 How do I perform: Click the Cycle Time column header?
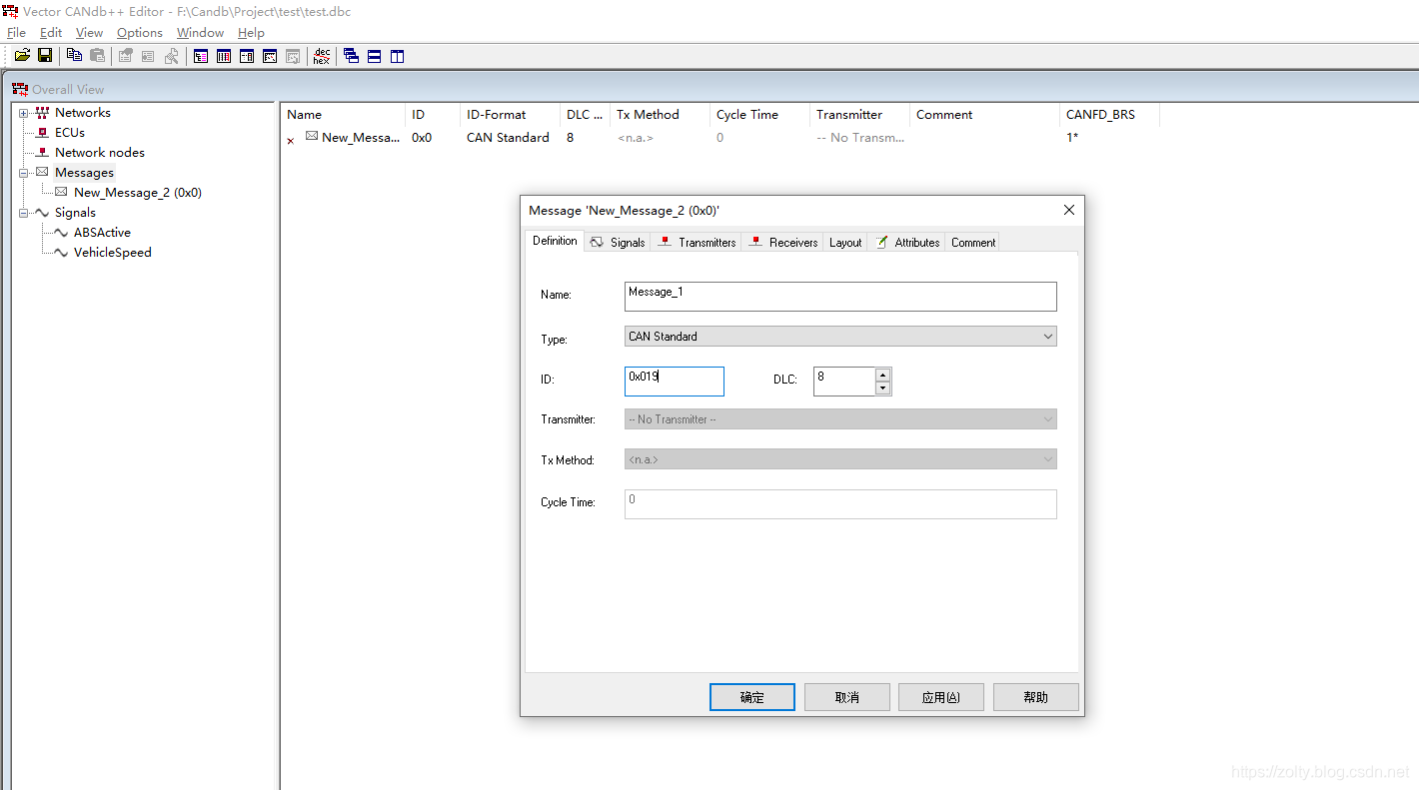(759, 115)
